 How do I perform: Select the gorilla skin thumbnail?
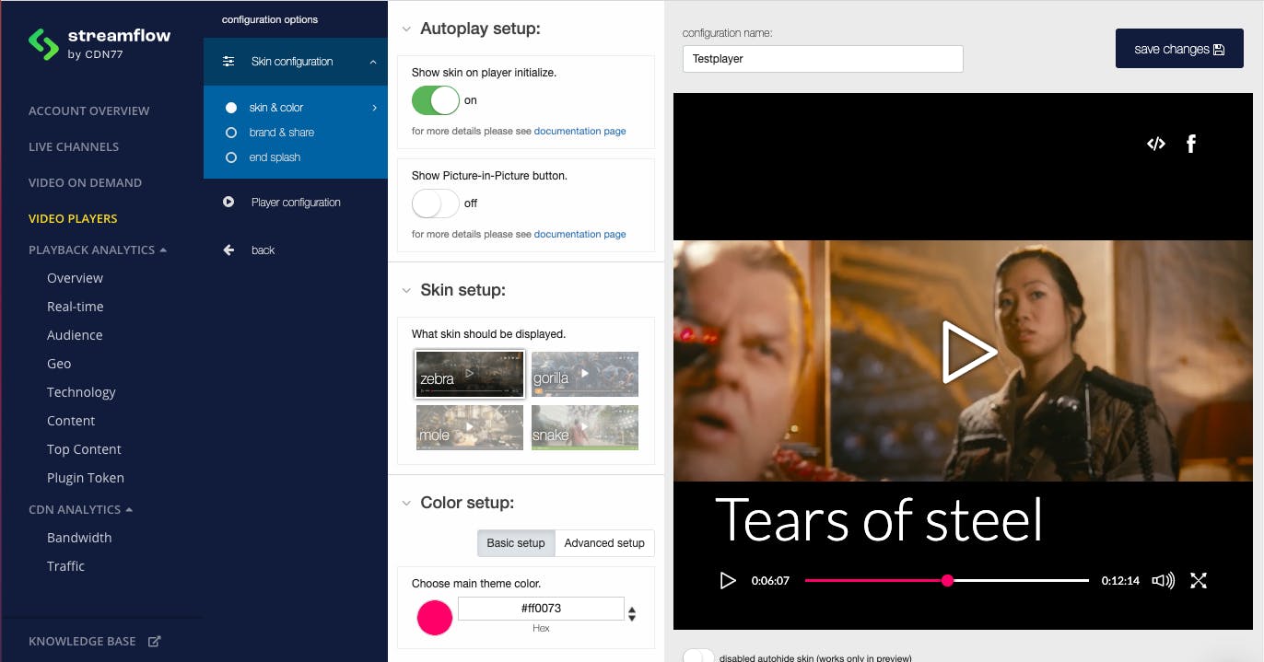coord(585,374)
